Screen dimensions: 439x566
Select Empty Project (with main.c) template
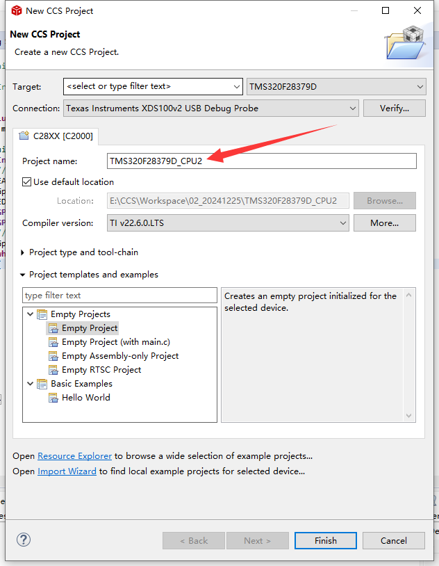(116, 342)
